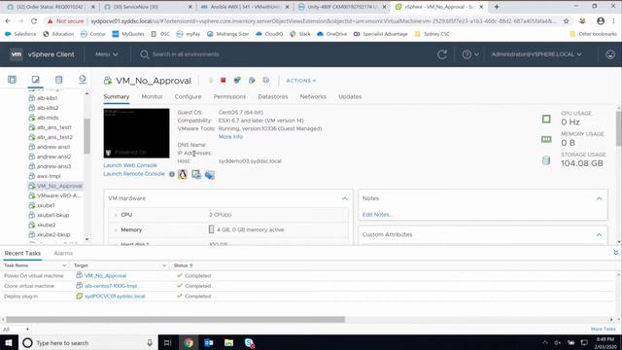Viewport: 622px width, 350px height.
Task: Click Launch Remote Console link
Action: pyautogui.click(x=134, y=174)
